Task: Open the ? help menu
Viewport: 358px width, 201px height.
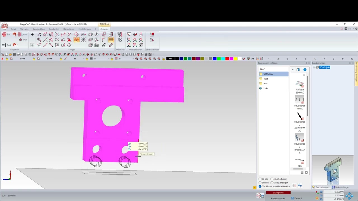Action: point(95,29)
